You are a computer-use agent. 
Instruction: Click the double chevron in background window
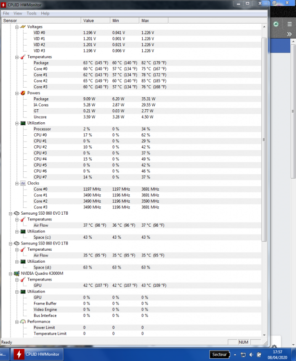tap(289, 34)
